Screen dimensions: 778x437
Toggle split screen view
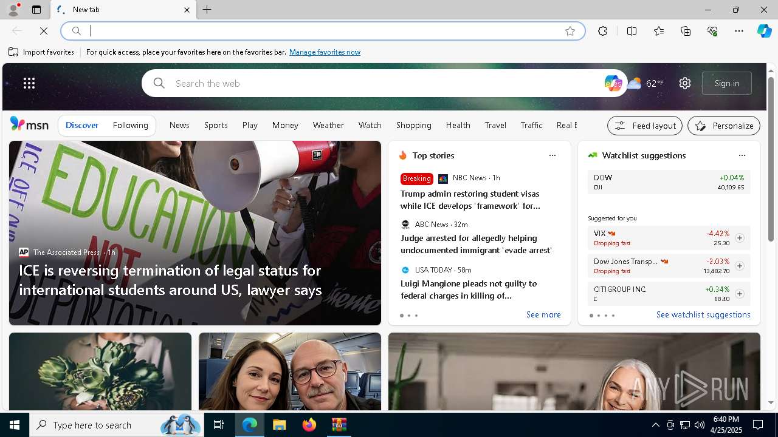(x=632, y=31)
